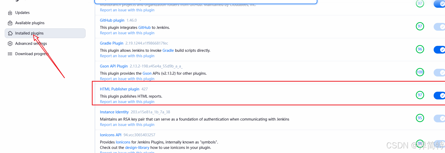445x153 pixels.
Task: Click the Available plugins bag icon
Action: click(10, 23)
